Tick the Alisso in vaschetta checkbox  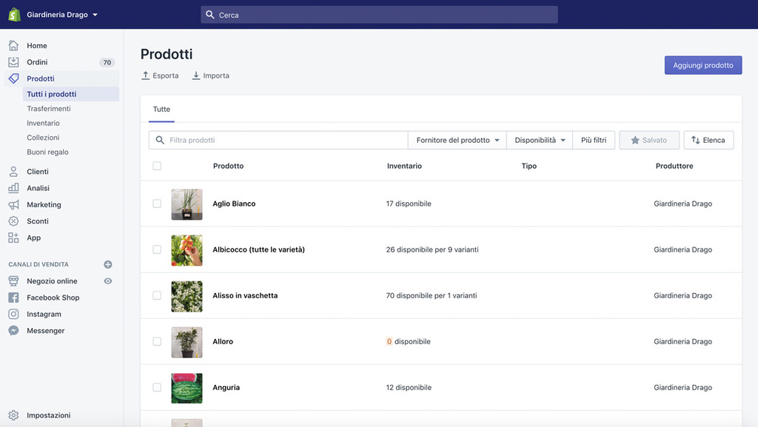click(157, 295)
